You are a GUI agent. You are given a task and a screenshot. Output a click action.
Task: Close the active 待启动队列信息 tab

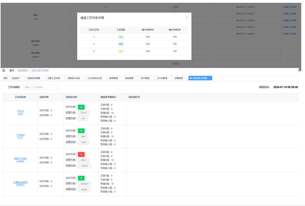pos(209,78)
